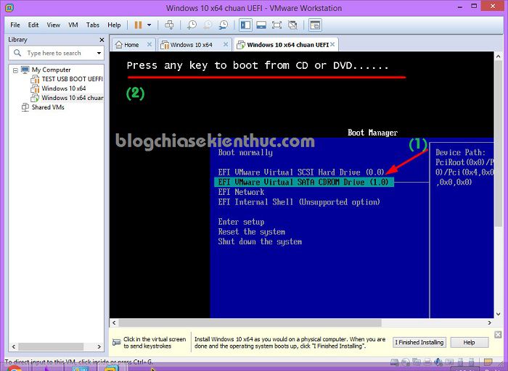Screen dimensions: 508x371
Task: Select Windows 10 x64 in library tree
Action: (x=64, y=88)
